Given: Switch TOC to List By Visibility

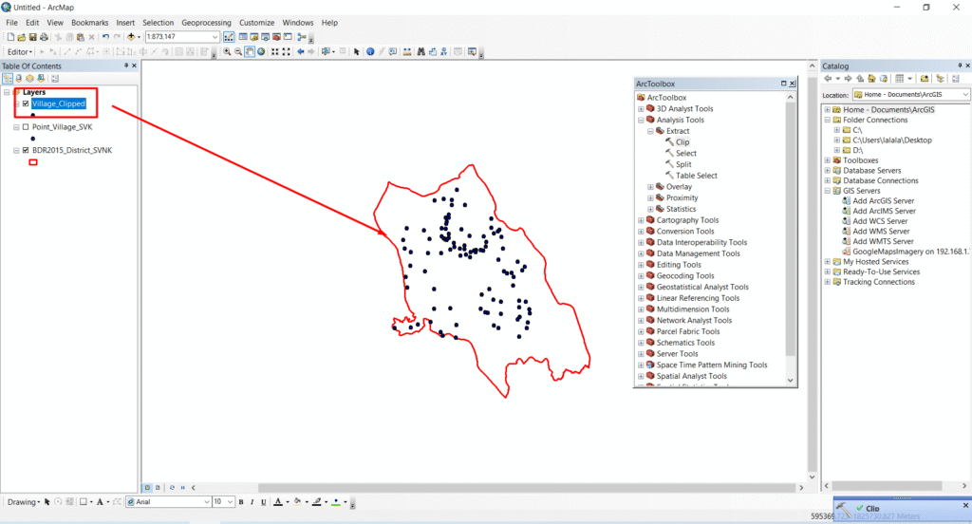Looking at the screenshot, I should click(x=29, y=79).
